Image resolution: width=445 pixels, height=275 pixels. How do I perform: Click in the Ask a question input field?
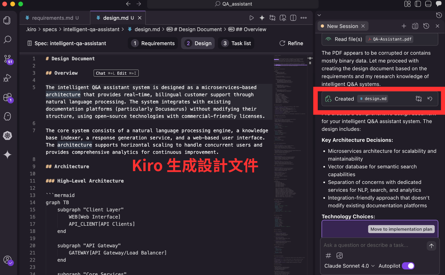(373, 245)
